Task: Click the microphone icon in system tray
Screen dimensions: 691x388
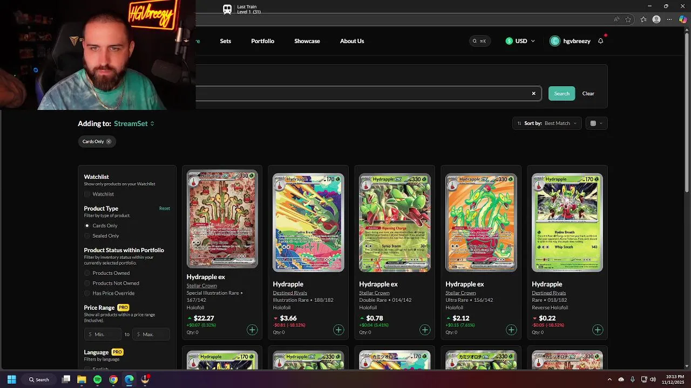Action: click(x=632, y=379)
